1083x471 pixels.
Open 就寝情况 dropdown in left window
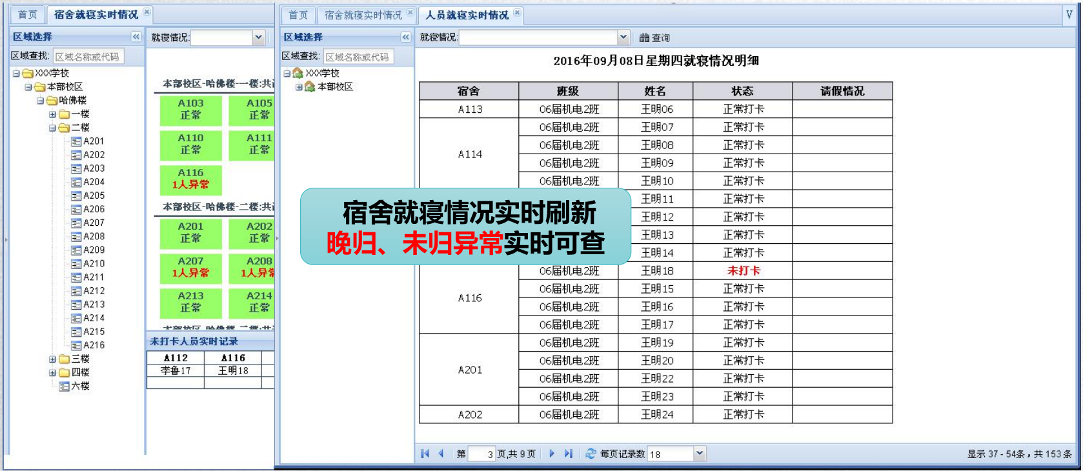258,37
